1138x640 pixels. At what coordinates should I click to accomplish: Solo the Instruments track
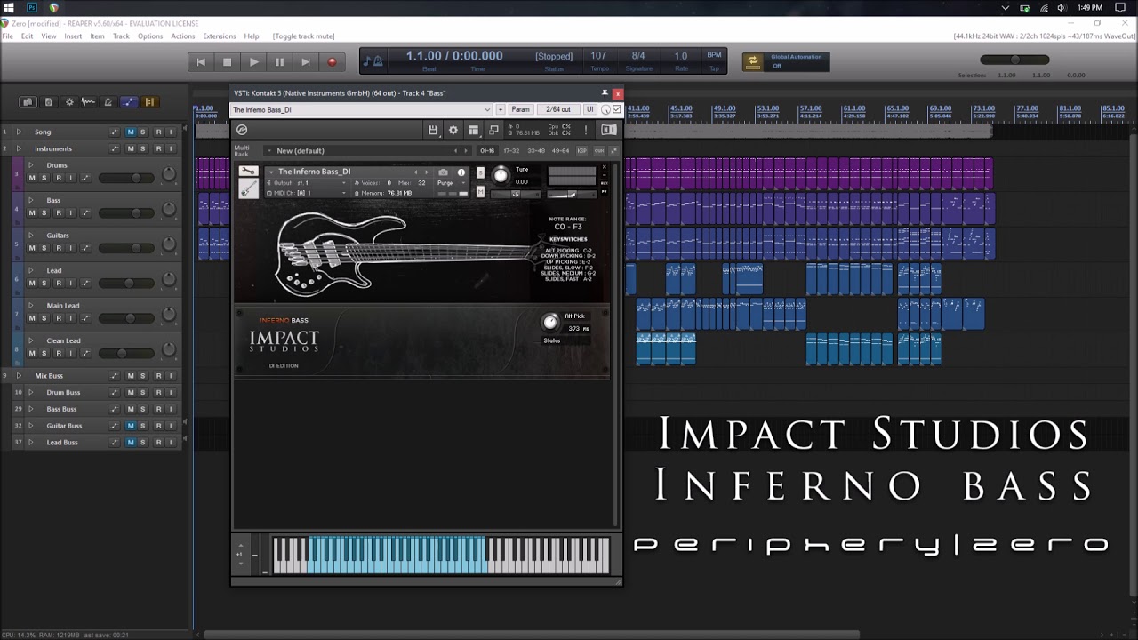pyautogui.click(x=142, y=148)
